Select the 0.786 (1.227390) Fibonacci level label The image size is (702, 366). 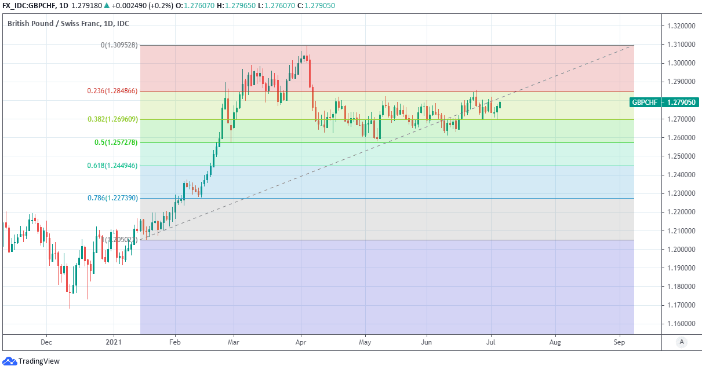point(112,198)
